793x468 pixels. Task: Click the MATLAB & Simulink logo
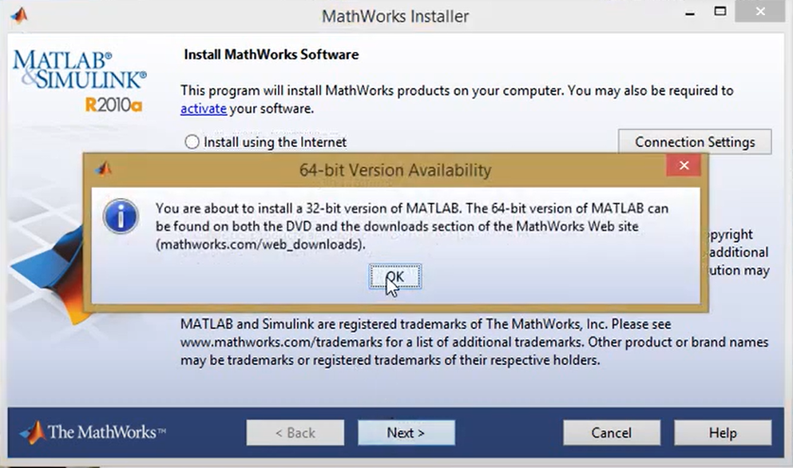79,69
